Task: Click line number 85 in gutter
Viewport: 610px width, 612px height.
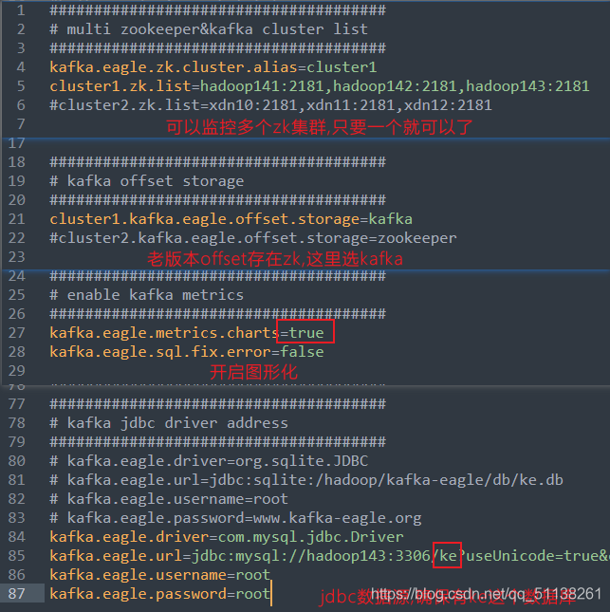Action: 16,556
